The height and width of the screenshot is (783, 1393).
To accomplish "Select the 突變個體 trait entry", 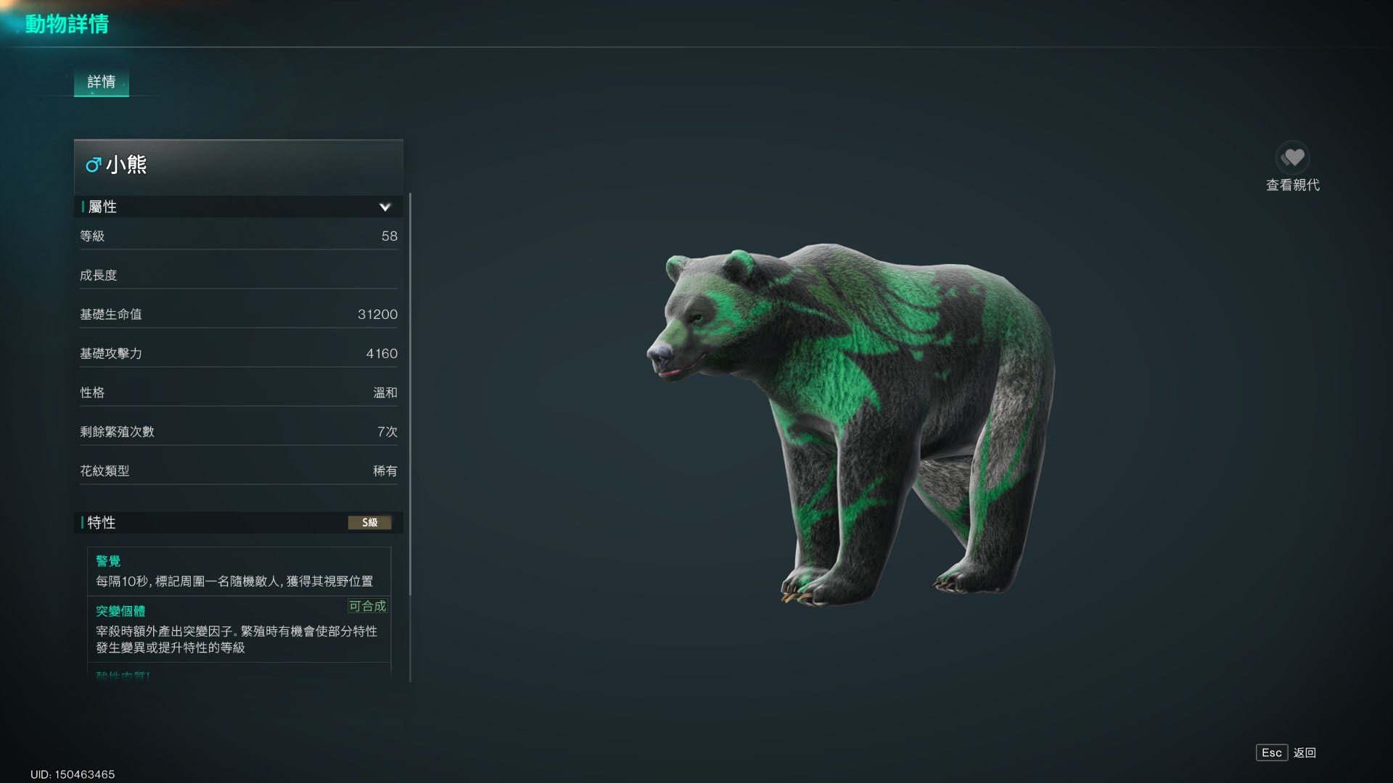I will (239, 629).
